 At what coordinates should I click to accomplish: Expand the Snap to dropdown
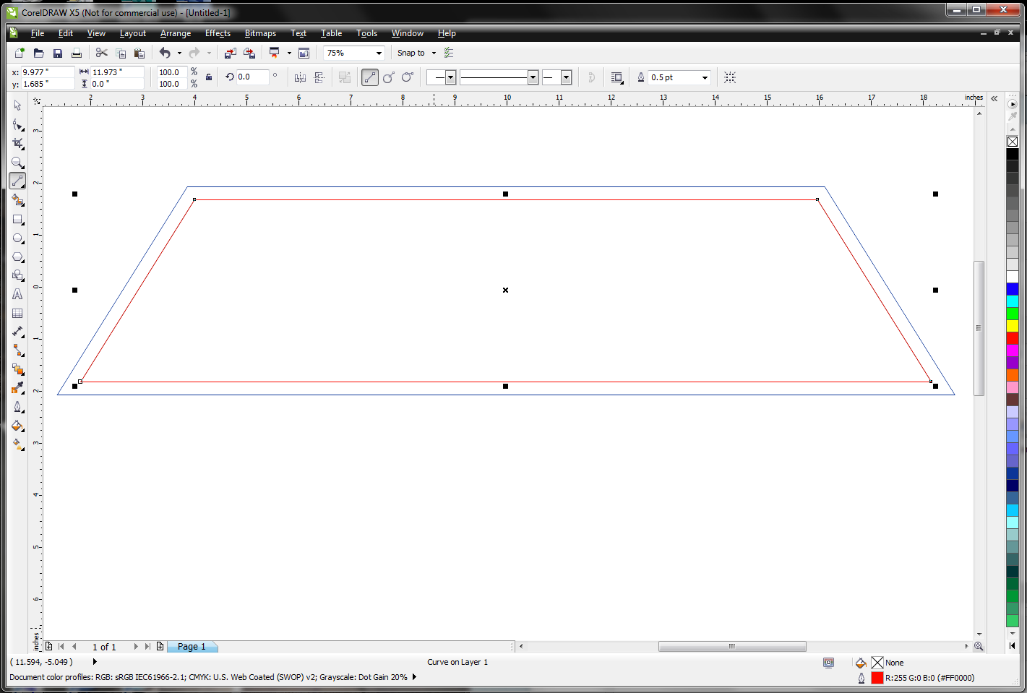coord(434,52)
